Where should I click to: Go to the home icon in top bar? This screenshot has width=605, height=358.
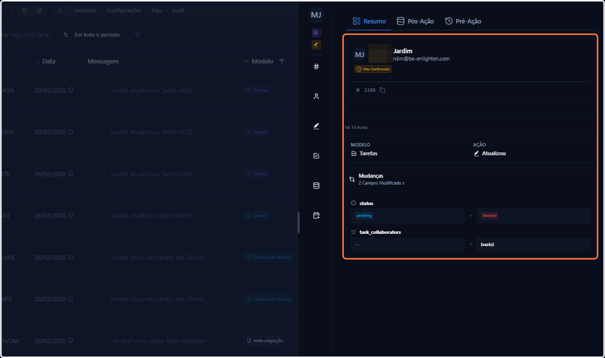pyautogui.click(x=39, y=10)
